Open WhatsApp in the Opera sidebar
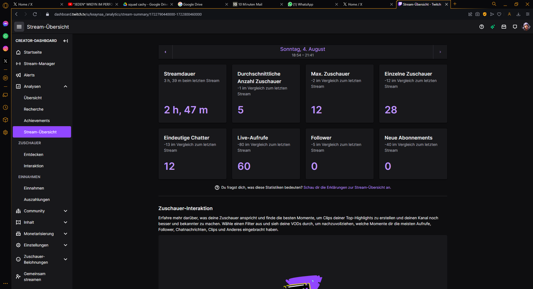 click(x=5, y=36)
